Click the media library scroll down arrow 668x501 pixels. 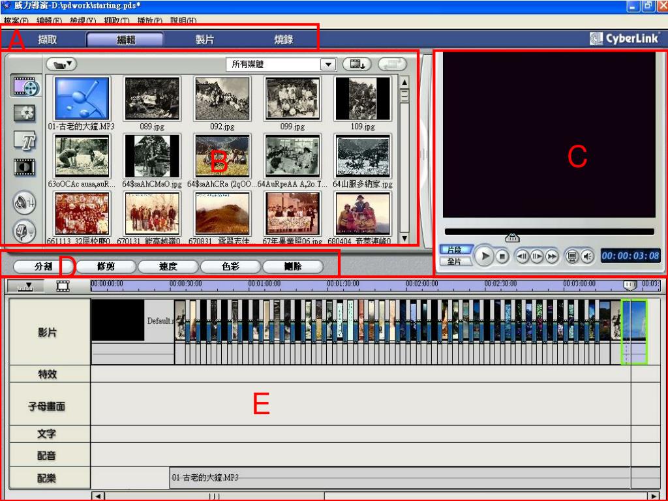[404, 239]
